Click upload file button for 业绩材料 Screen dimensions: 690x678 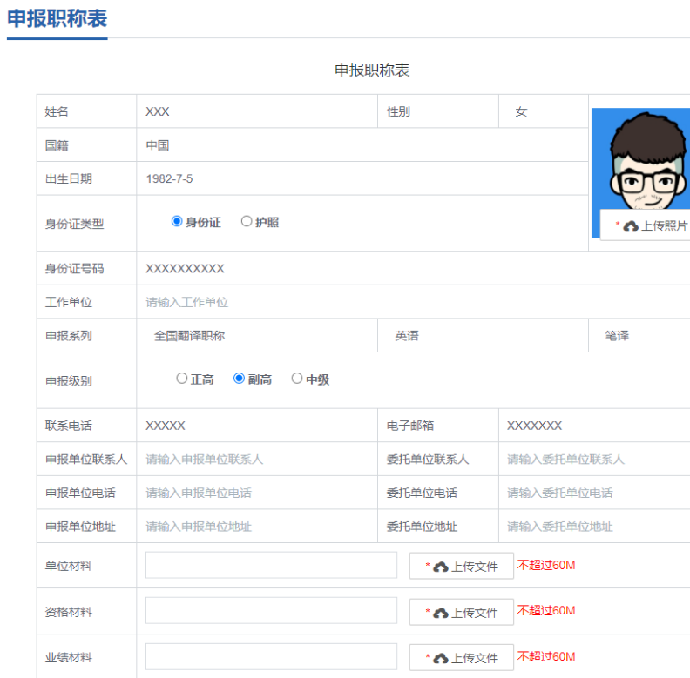[x=462, y=657]
